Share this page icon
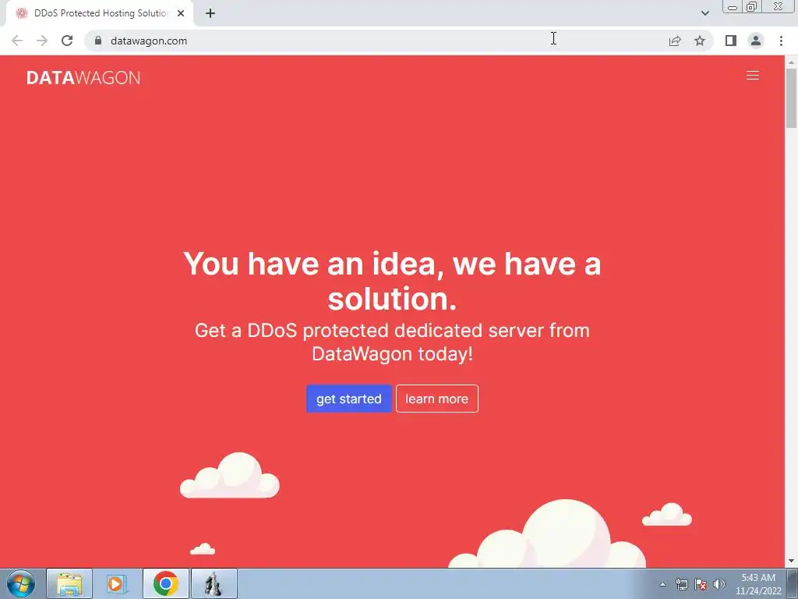Viewport: 798px width, 599px height. pyautogui.click(x=675, y=41)
